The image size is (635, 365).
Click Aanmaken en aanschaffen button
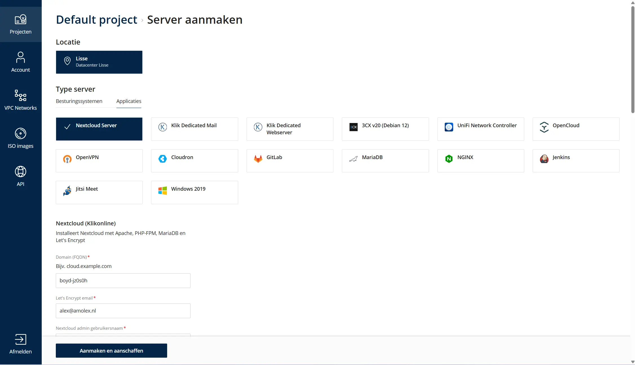pos(111,351)
